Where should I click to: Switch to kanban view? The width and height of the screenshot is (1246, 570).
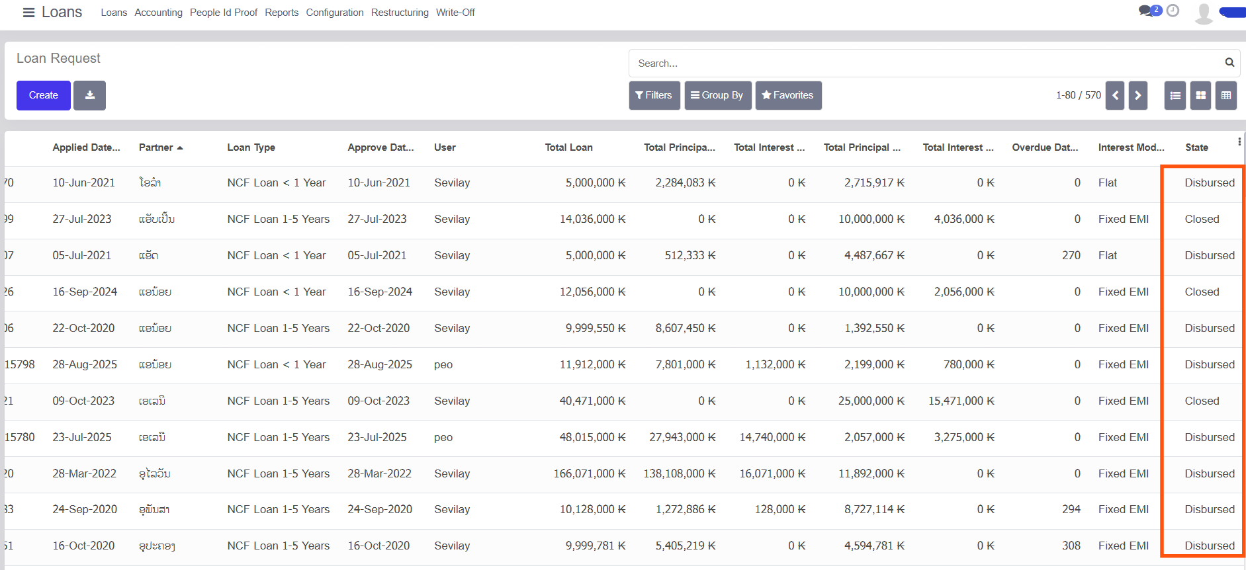(x=1200, y=95)
